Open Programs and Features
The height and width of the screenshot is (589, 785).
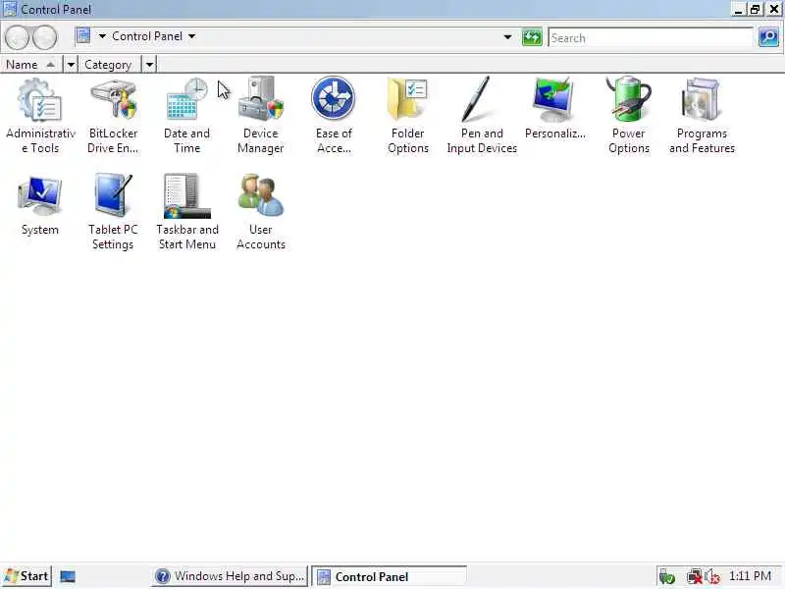701,100
